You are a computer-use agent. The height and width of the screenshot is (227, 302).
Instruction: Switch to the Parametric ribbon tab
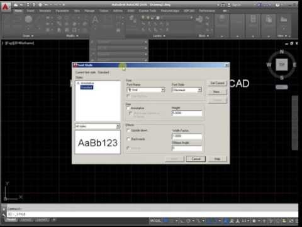(x=62, y=11)
